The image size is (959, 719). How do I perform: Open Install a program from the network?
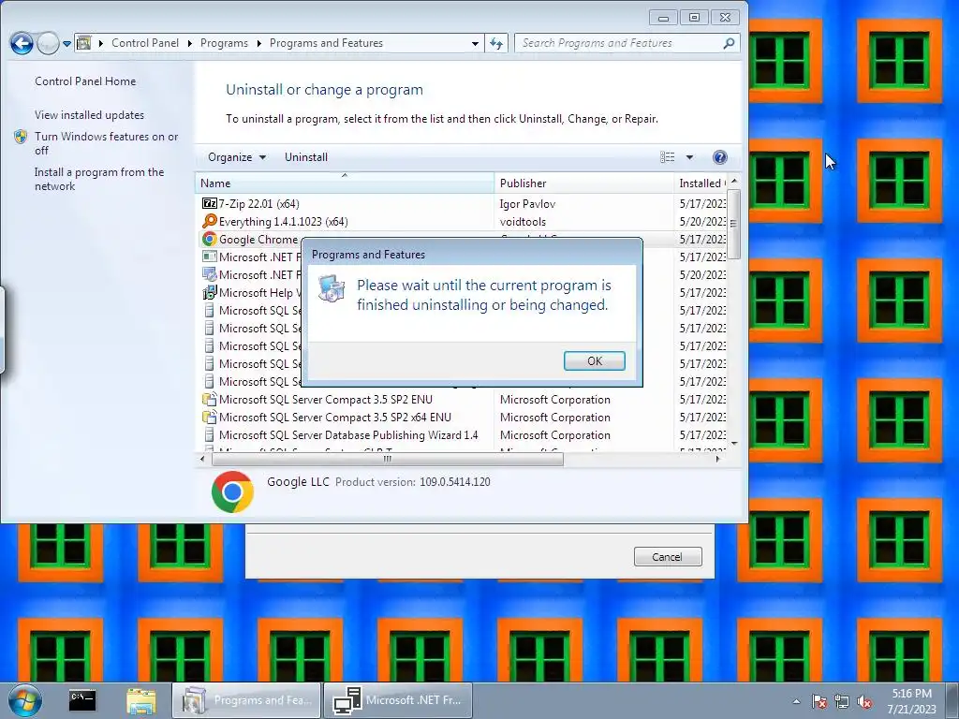point(99,179)
